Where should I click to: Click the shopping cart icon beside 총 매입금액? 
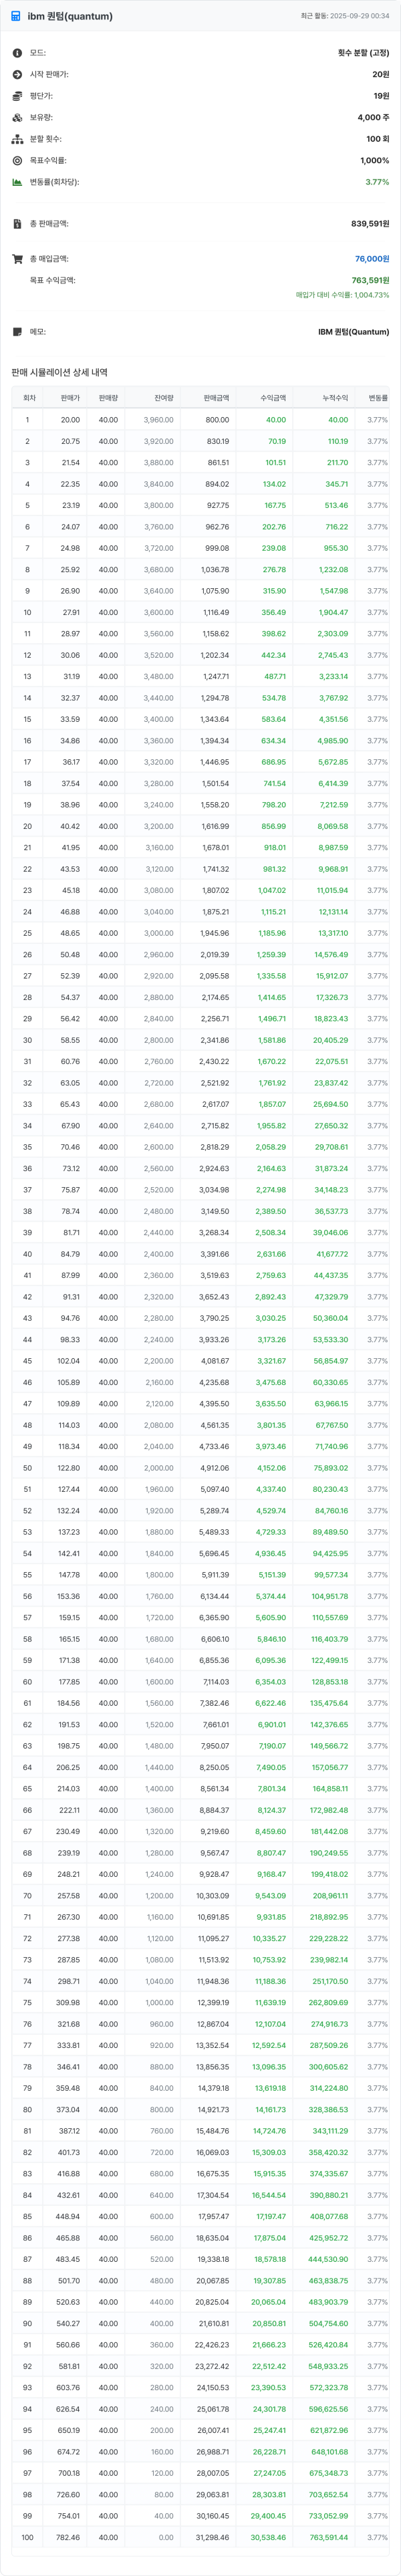tap(17, 259)
